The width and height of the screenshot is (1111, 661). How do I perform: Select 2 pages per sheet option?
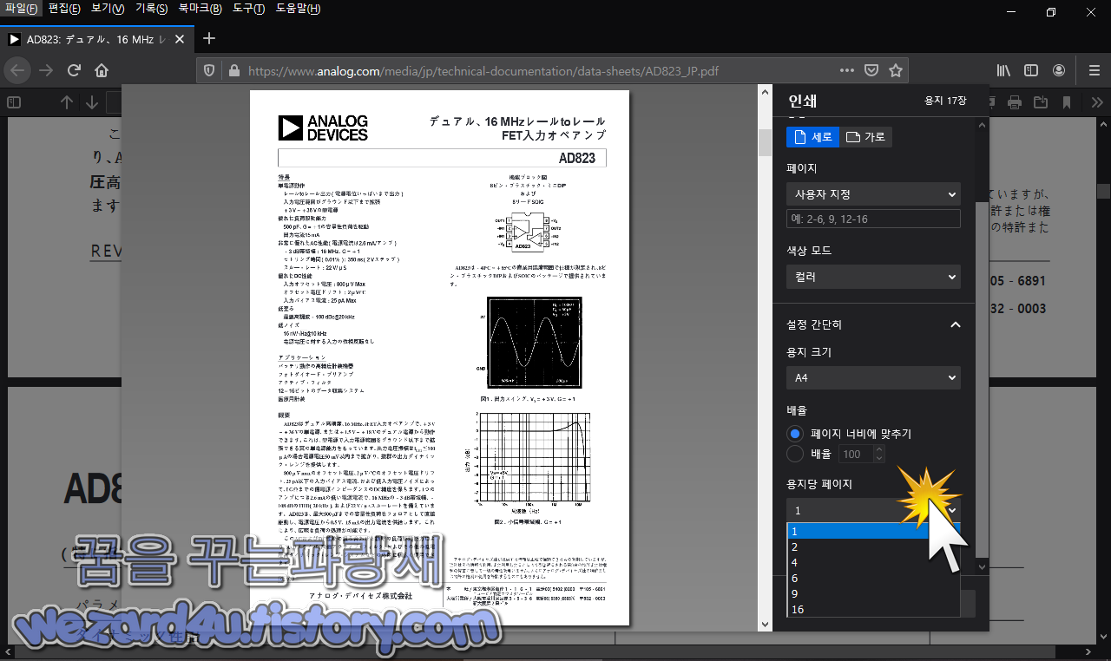click(873, 547)
